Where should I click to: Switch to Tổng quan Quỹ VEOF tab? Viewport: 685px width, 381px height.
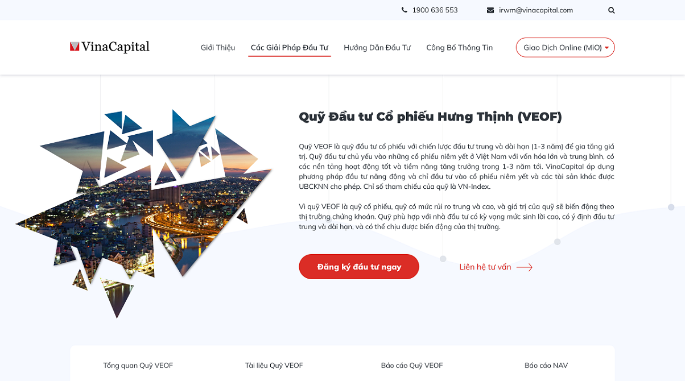(138, 365)
